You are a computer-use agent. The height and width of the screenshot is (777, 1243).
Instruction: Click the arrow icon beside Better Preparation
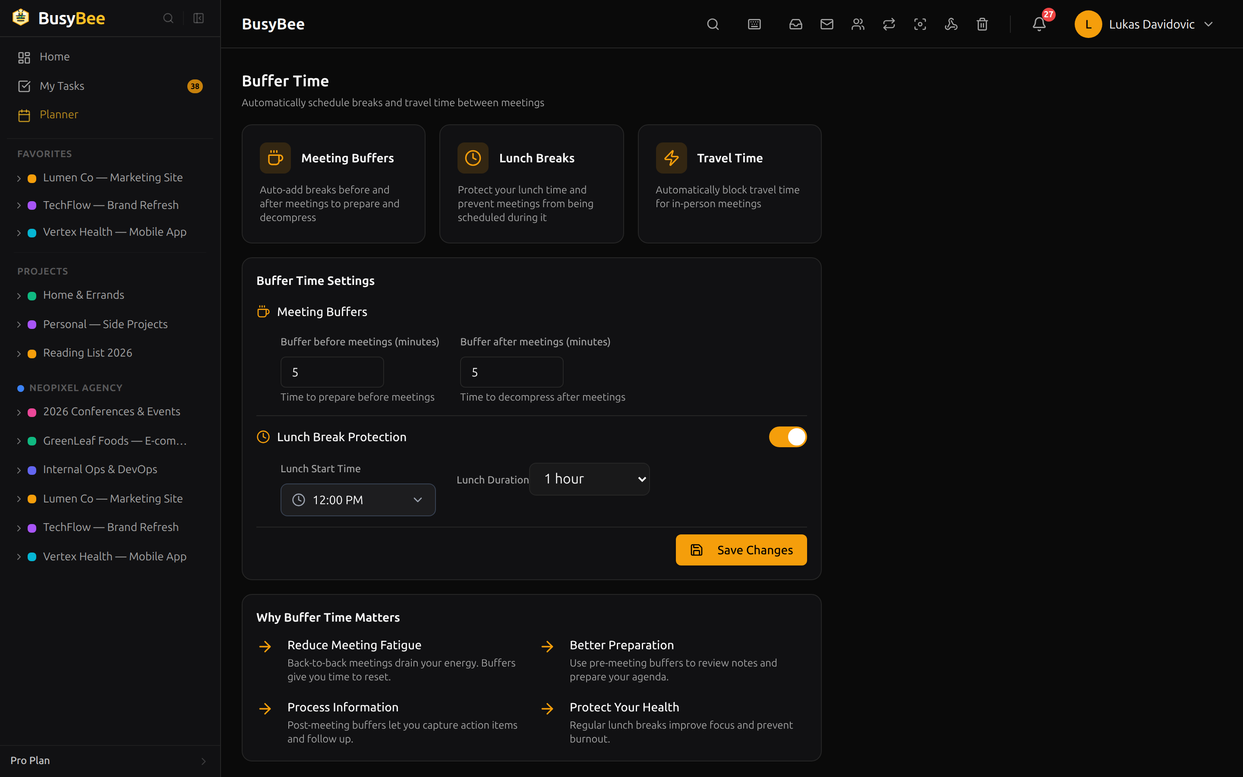point(548,646)
